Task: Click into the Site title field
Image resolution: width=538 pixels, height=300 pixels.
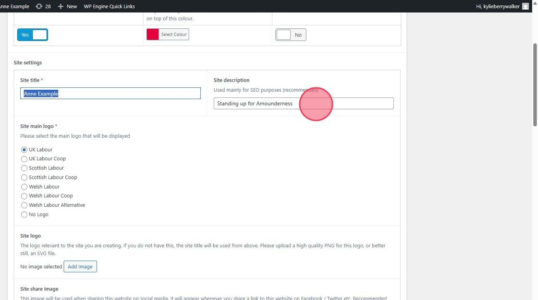Action: point(110,93)
